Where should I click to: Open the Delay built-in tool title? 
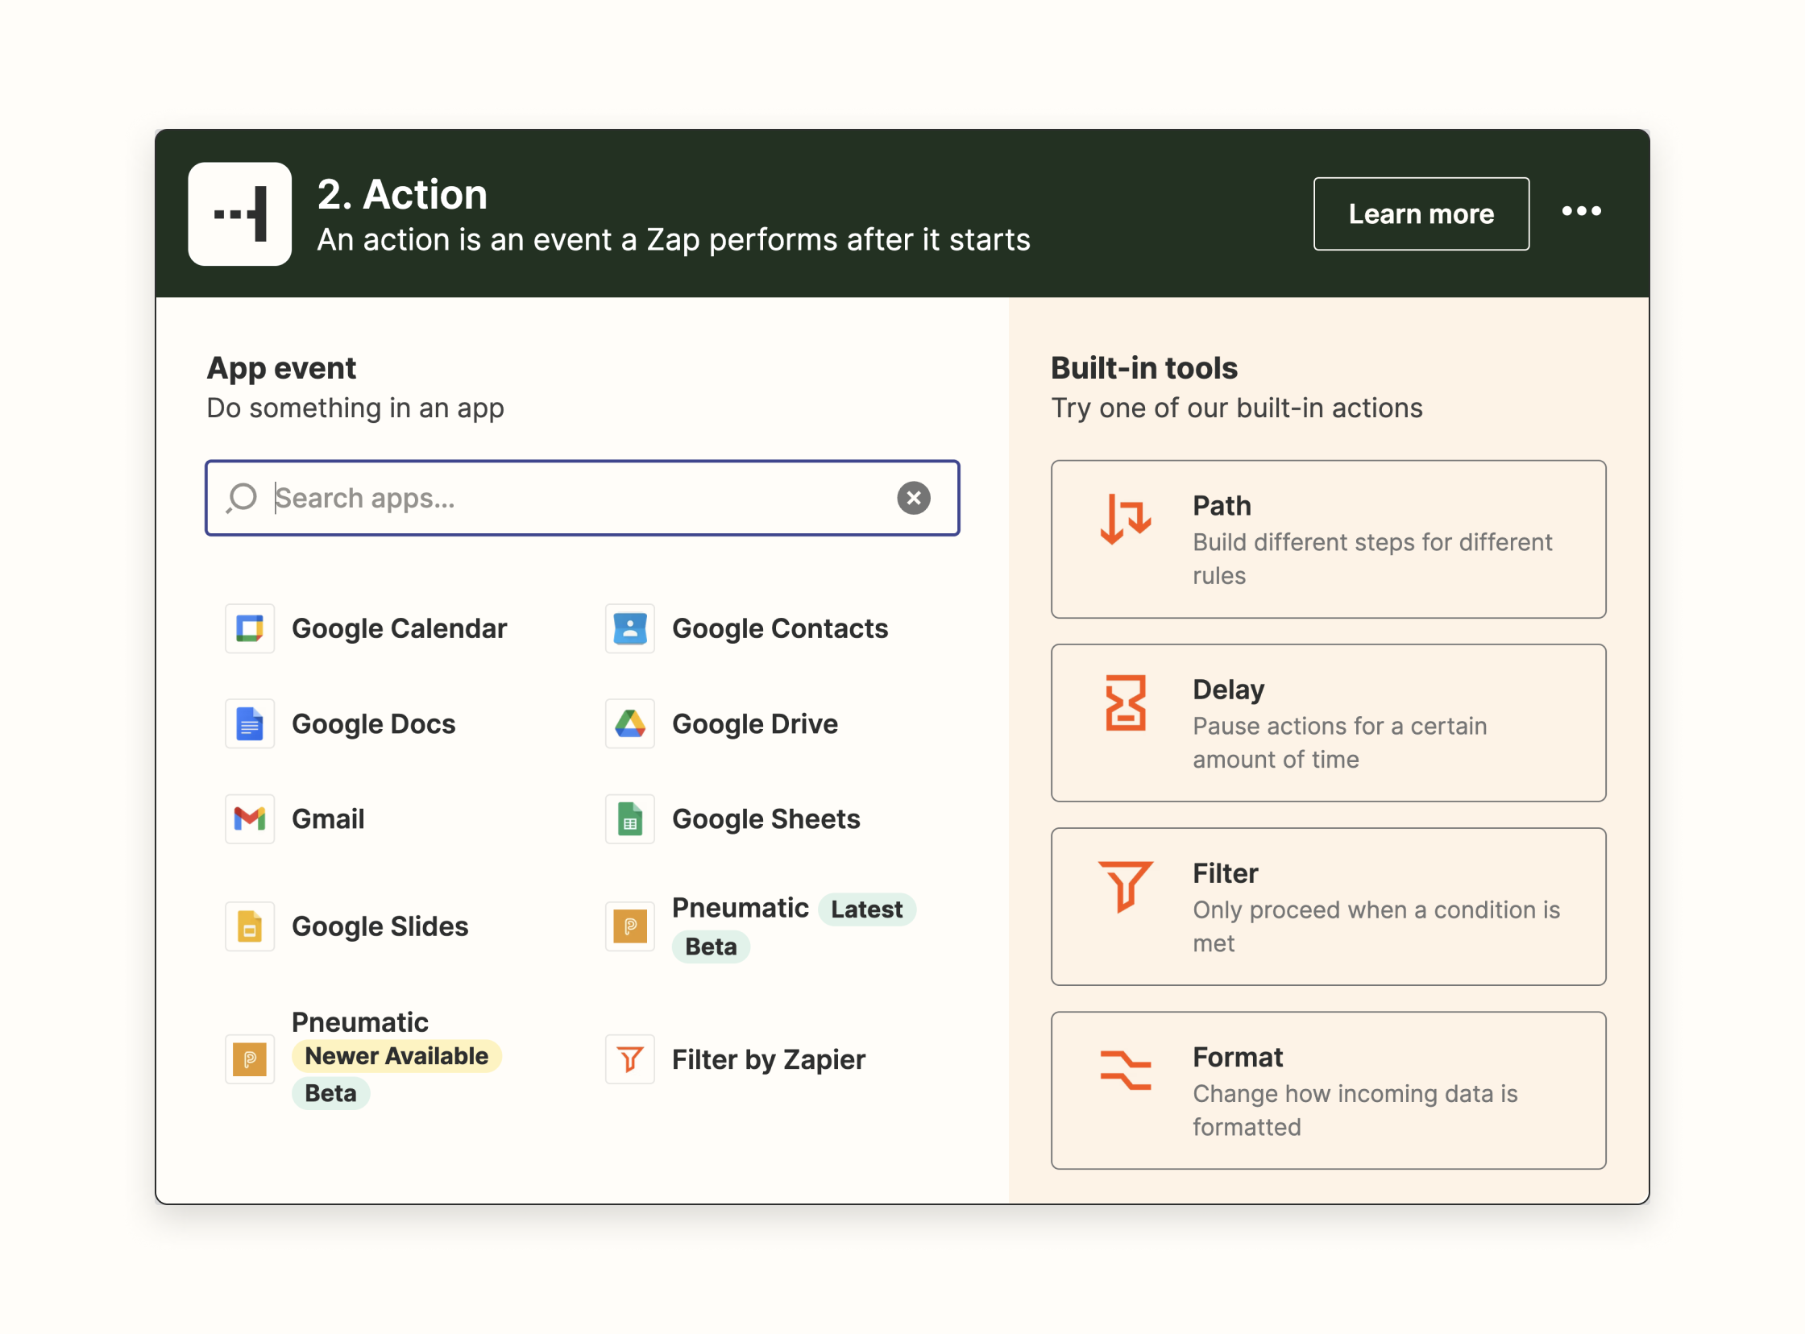1227,689
